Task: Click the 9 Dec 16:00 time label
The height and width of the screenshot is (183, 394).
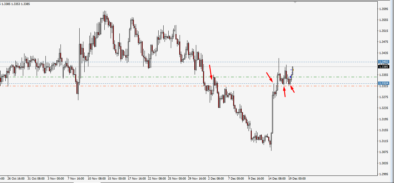Action: [256, 179]
